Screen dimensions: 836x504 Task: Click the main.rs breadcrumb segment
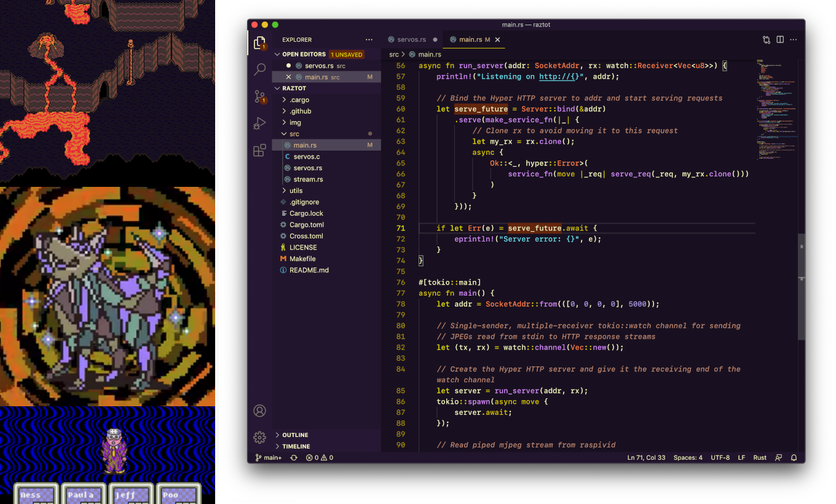pos(430,55)
